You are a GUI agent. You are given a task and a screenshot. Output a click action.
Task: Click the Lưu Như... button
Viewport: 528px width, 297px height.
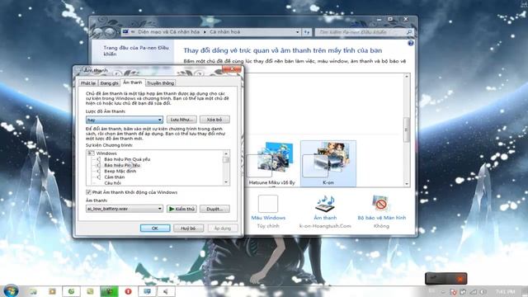click(x=181, y=120)
